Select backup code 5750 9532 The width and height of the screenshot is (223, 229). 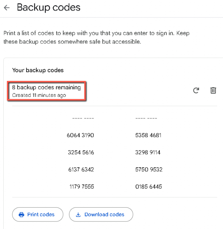coord(149,169)
